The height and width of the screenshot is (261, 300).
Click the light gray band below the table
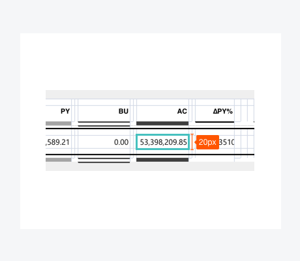[150, 166]
